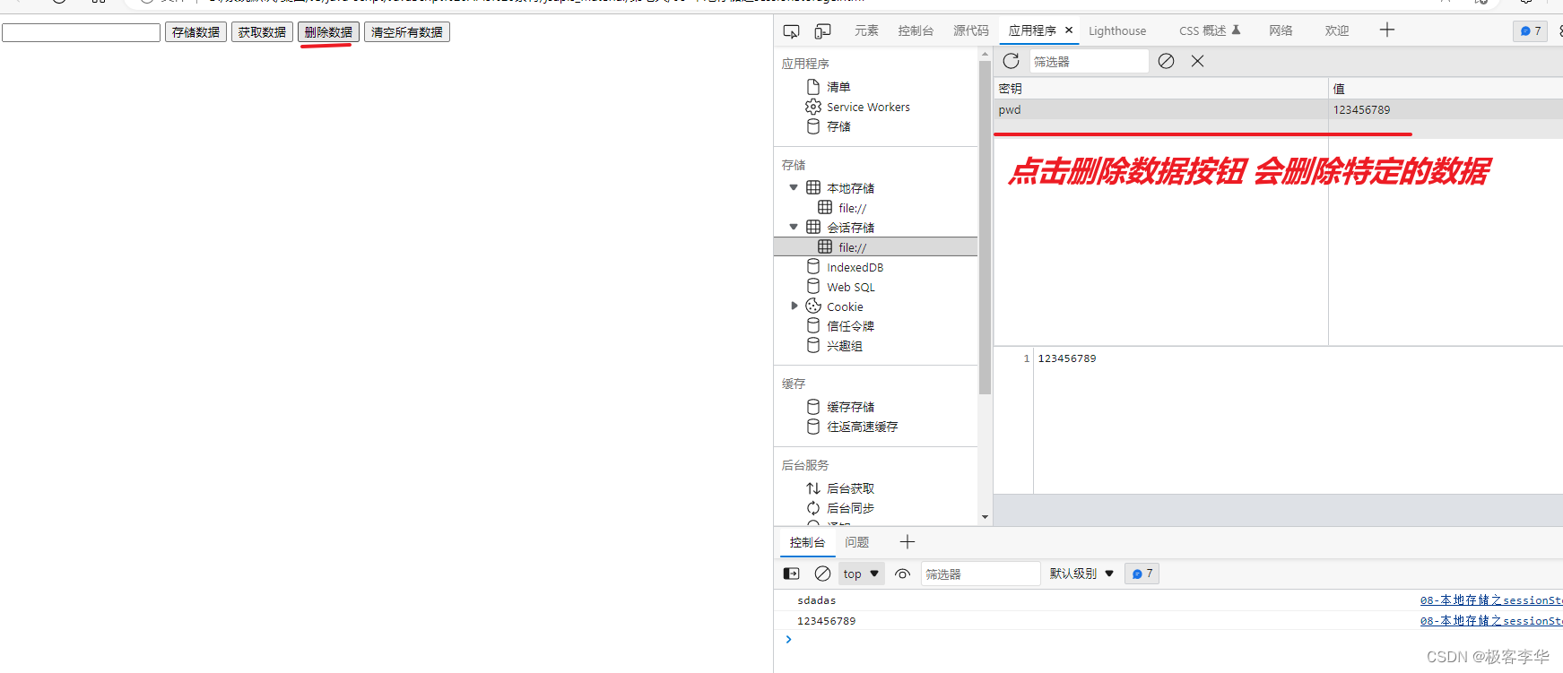1563x673 pixels.
Task: Click the 密钥 column header
Action: [1160, 89]
